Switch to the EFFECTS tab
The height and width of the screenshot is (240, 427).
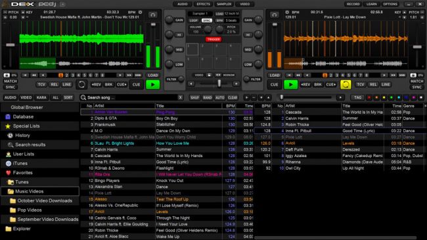pos(203,4)
